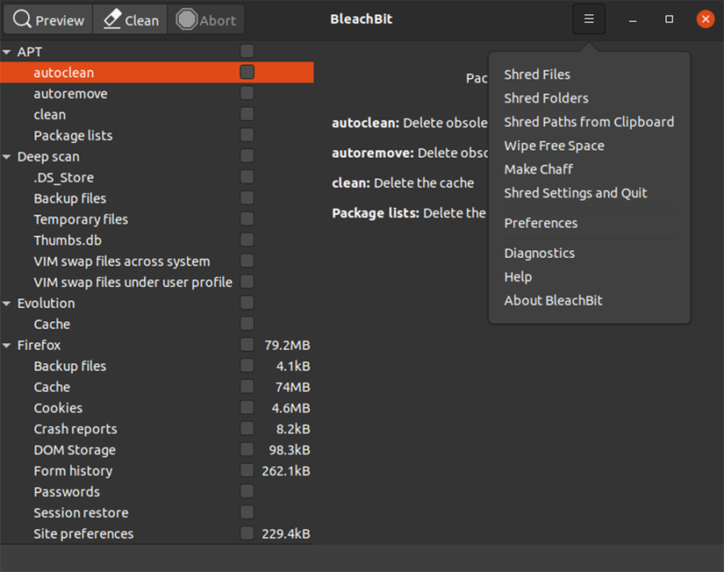The height and width of the screenshot is (572, 724).
Task: Enable the autoclean checkbox
Action: coord(247,72)
